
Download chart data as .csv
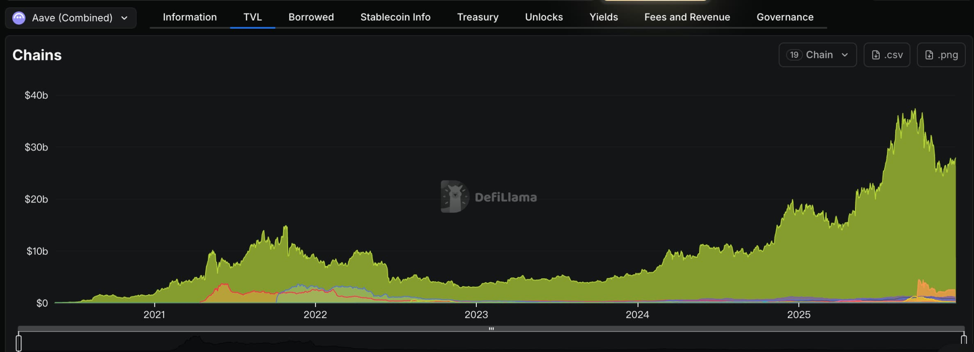coord(886,55)
